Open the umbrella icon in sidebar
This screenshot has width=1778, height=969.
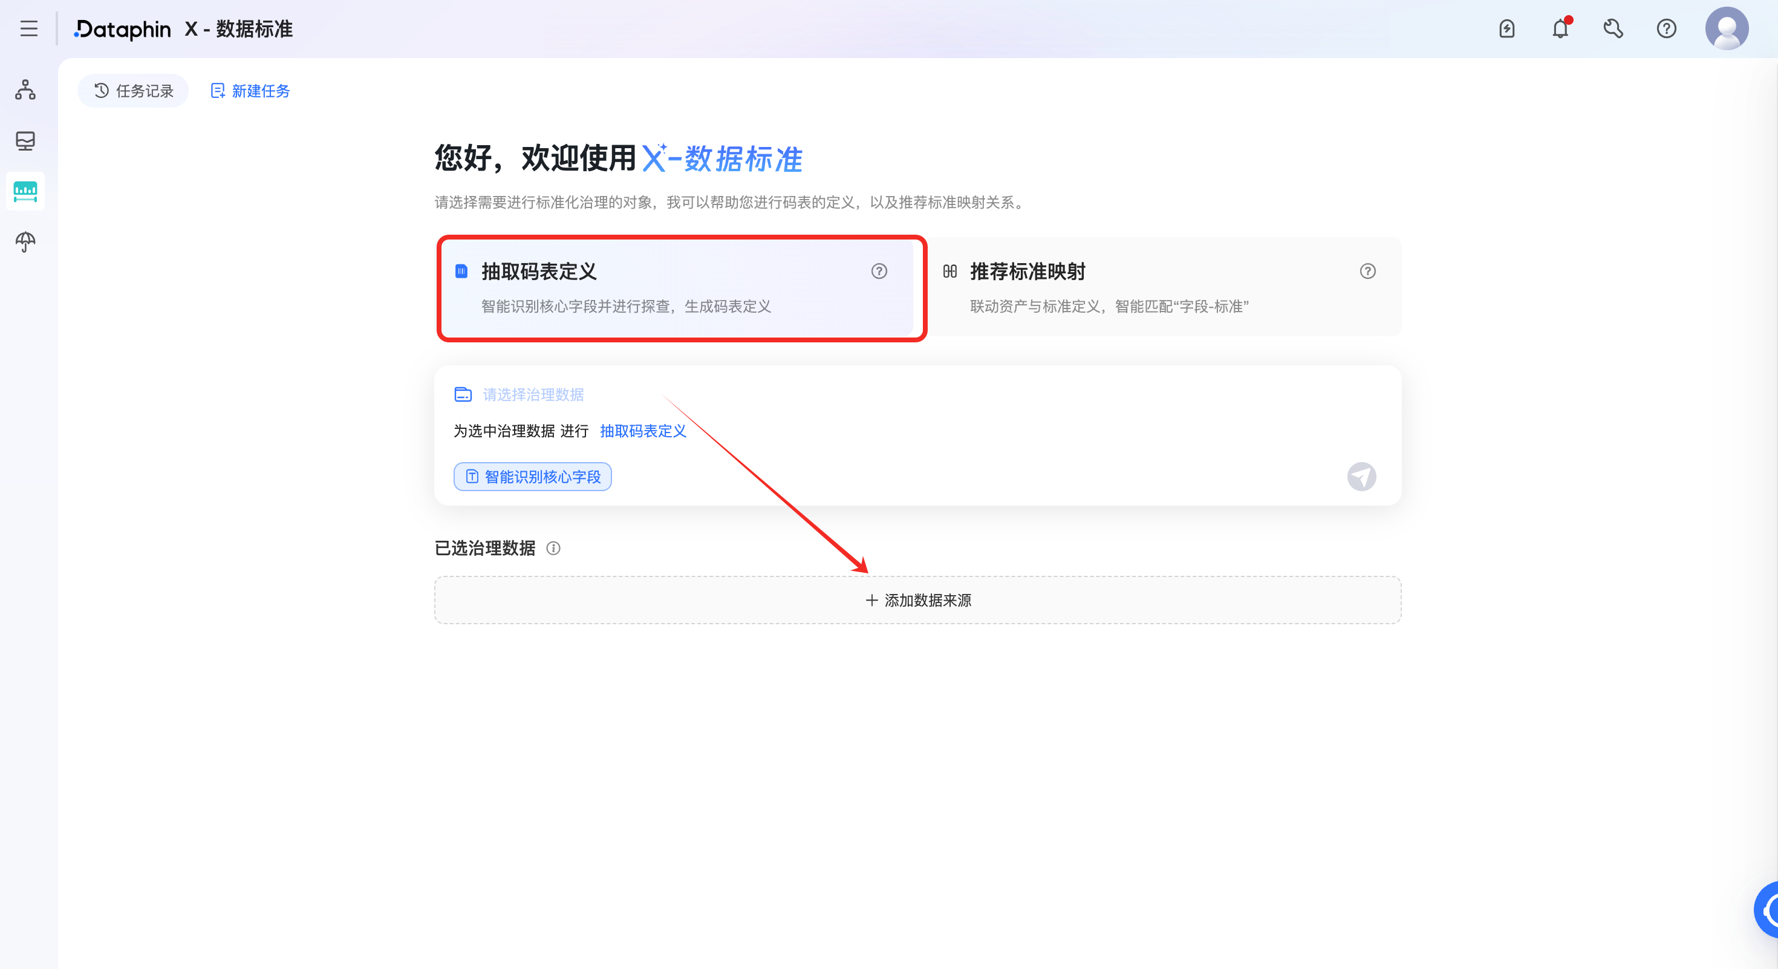point(25,241)
